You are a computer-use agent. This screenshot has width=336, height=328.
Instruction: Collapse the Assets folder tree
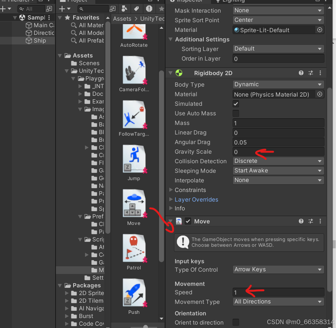pyautogui.click(x=60, y=56)
